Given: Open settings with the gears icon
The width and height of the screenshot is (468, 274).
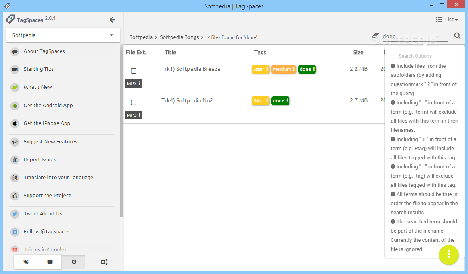Looking at the screenshot, I should (104, 262).
